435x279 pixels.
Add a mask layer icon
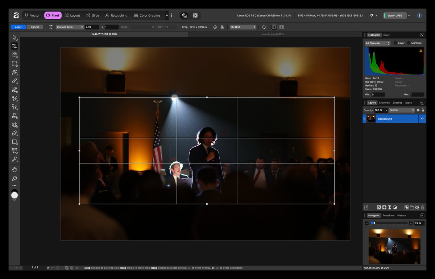click(384, 208)
